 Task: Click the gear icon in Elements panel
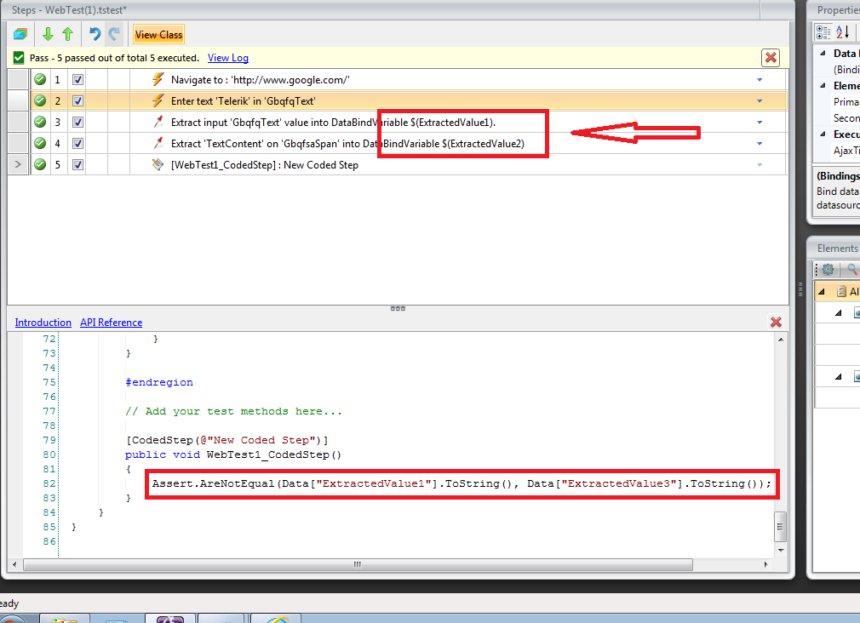[828, 269]
